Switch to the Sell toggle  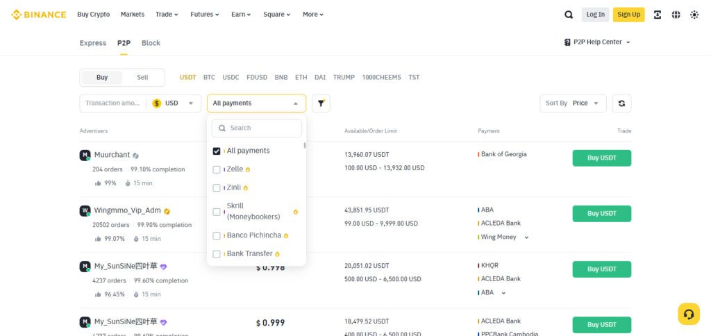tap(142, 78)
